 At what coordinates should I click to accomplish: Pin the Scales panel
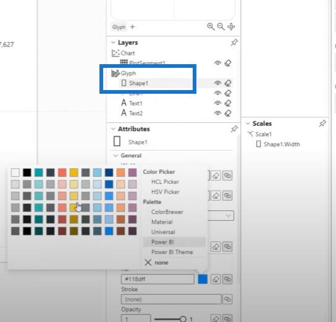point(322,123)
